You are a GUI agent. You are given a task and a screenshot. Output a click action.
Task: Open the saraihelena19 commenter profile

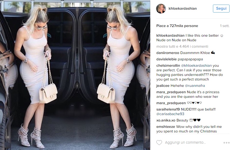(x=168, y=110)
